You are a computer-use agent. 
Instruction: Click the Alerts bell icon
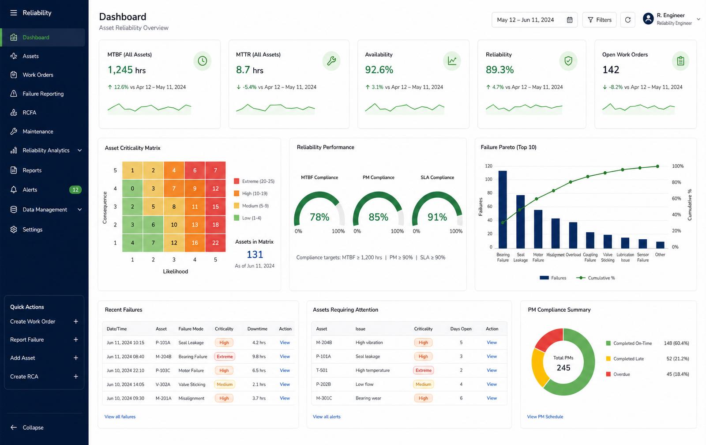[14, 190]
